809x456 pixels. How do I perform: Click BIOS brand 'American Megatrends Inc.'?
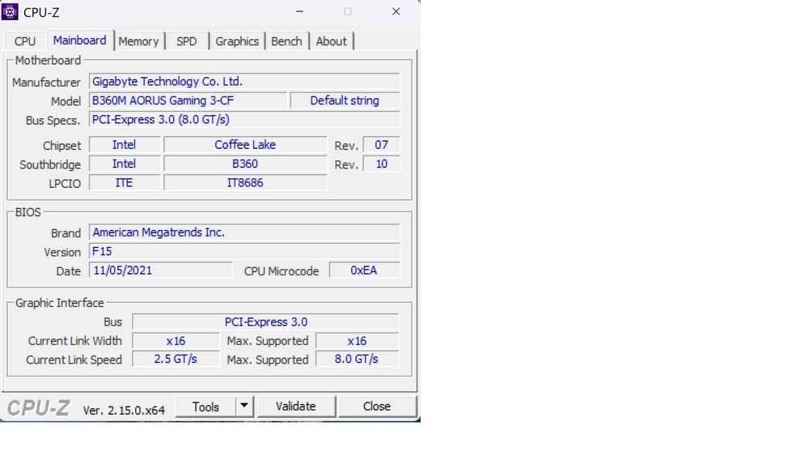[x=244, y=232]
